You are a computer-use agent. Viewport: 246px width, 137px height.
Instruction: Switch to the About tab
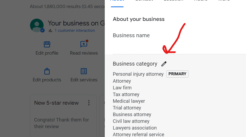[117, 1]
